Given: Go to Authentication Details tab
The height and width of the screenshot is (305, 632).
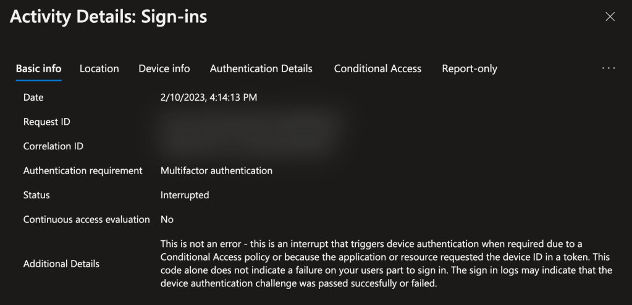Looking at the screenshot, I should tap(261, 69).
